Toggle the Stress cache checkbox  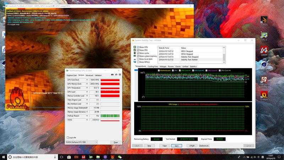pos(138,53)
